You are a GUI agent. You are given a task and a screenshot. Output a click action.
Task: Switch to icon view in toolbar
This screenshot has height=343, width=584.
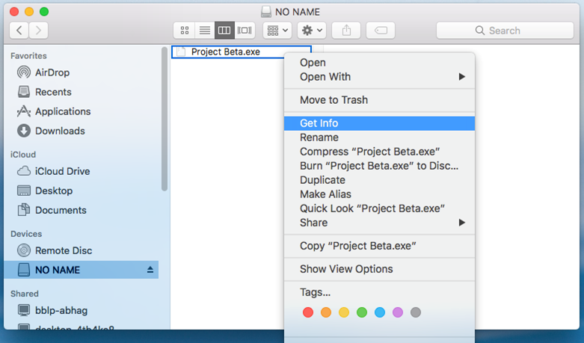(185, 31)
